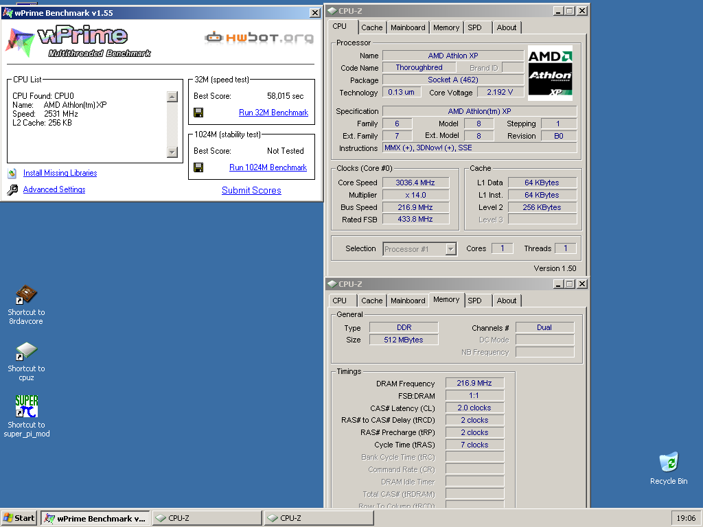The width and height of the screenshot is (703, 527).
Task: Open Advanced Settings link
Action: click(54, 189)
